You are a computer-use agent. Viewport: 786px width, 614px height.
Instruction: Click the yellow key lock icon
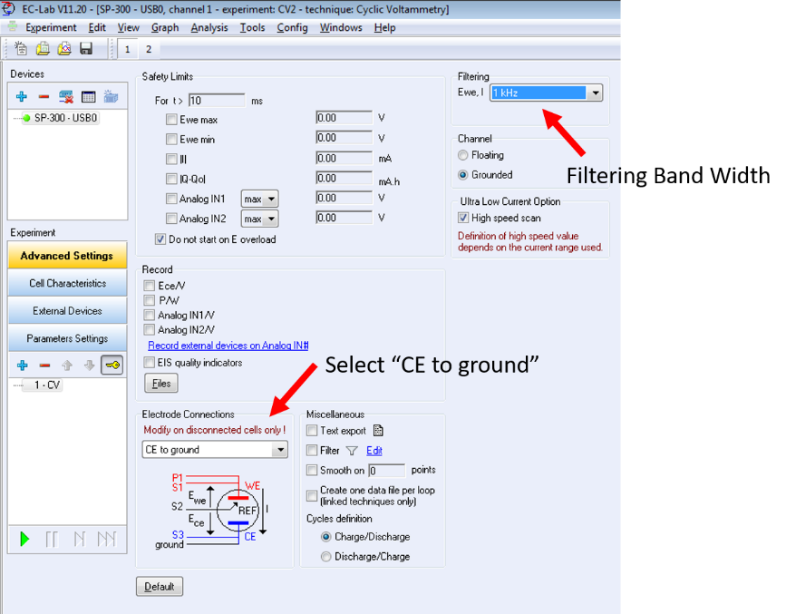click(x=112, y=365)
